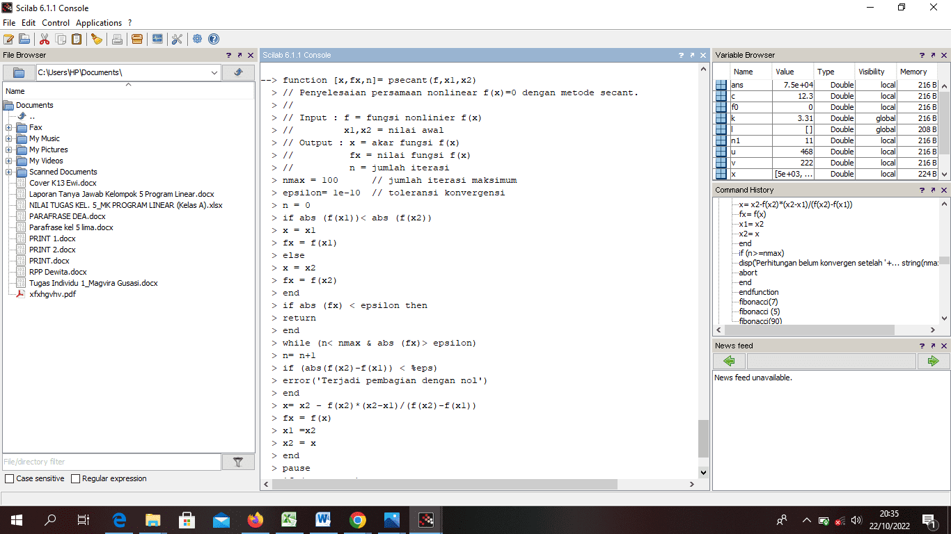Undock the File Browser panel
The width and height of the screenshot is (951, 534).
point(239,55)
